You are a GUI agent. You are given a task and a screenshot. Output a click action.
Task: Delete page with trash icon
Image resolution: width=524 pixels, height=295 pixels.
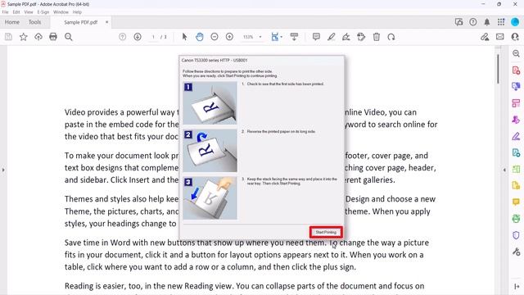tap(377, 37)
